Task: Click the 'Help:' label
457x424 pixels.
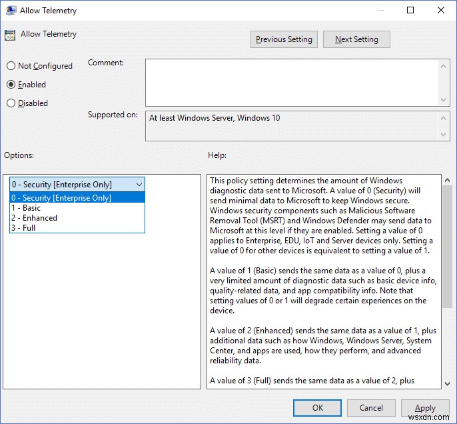Action: click(x=217, y=155)
